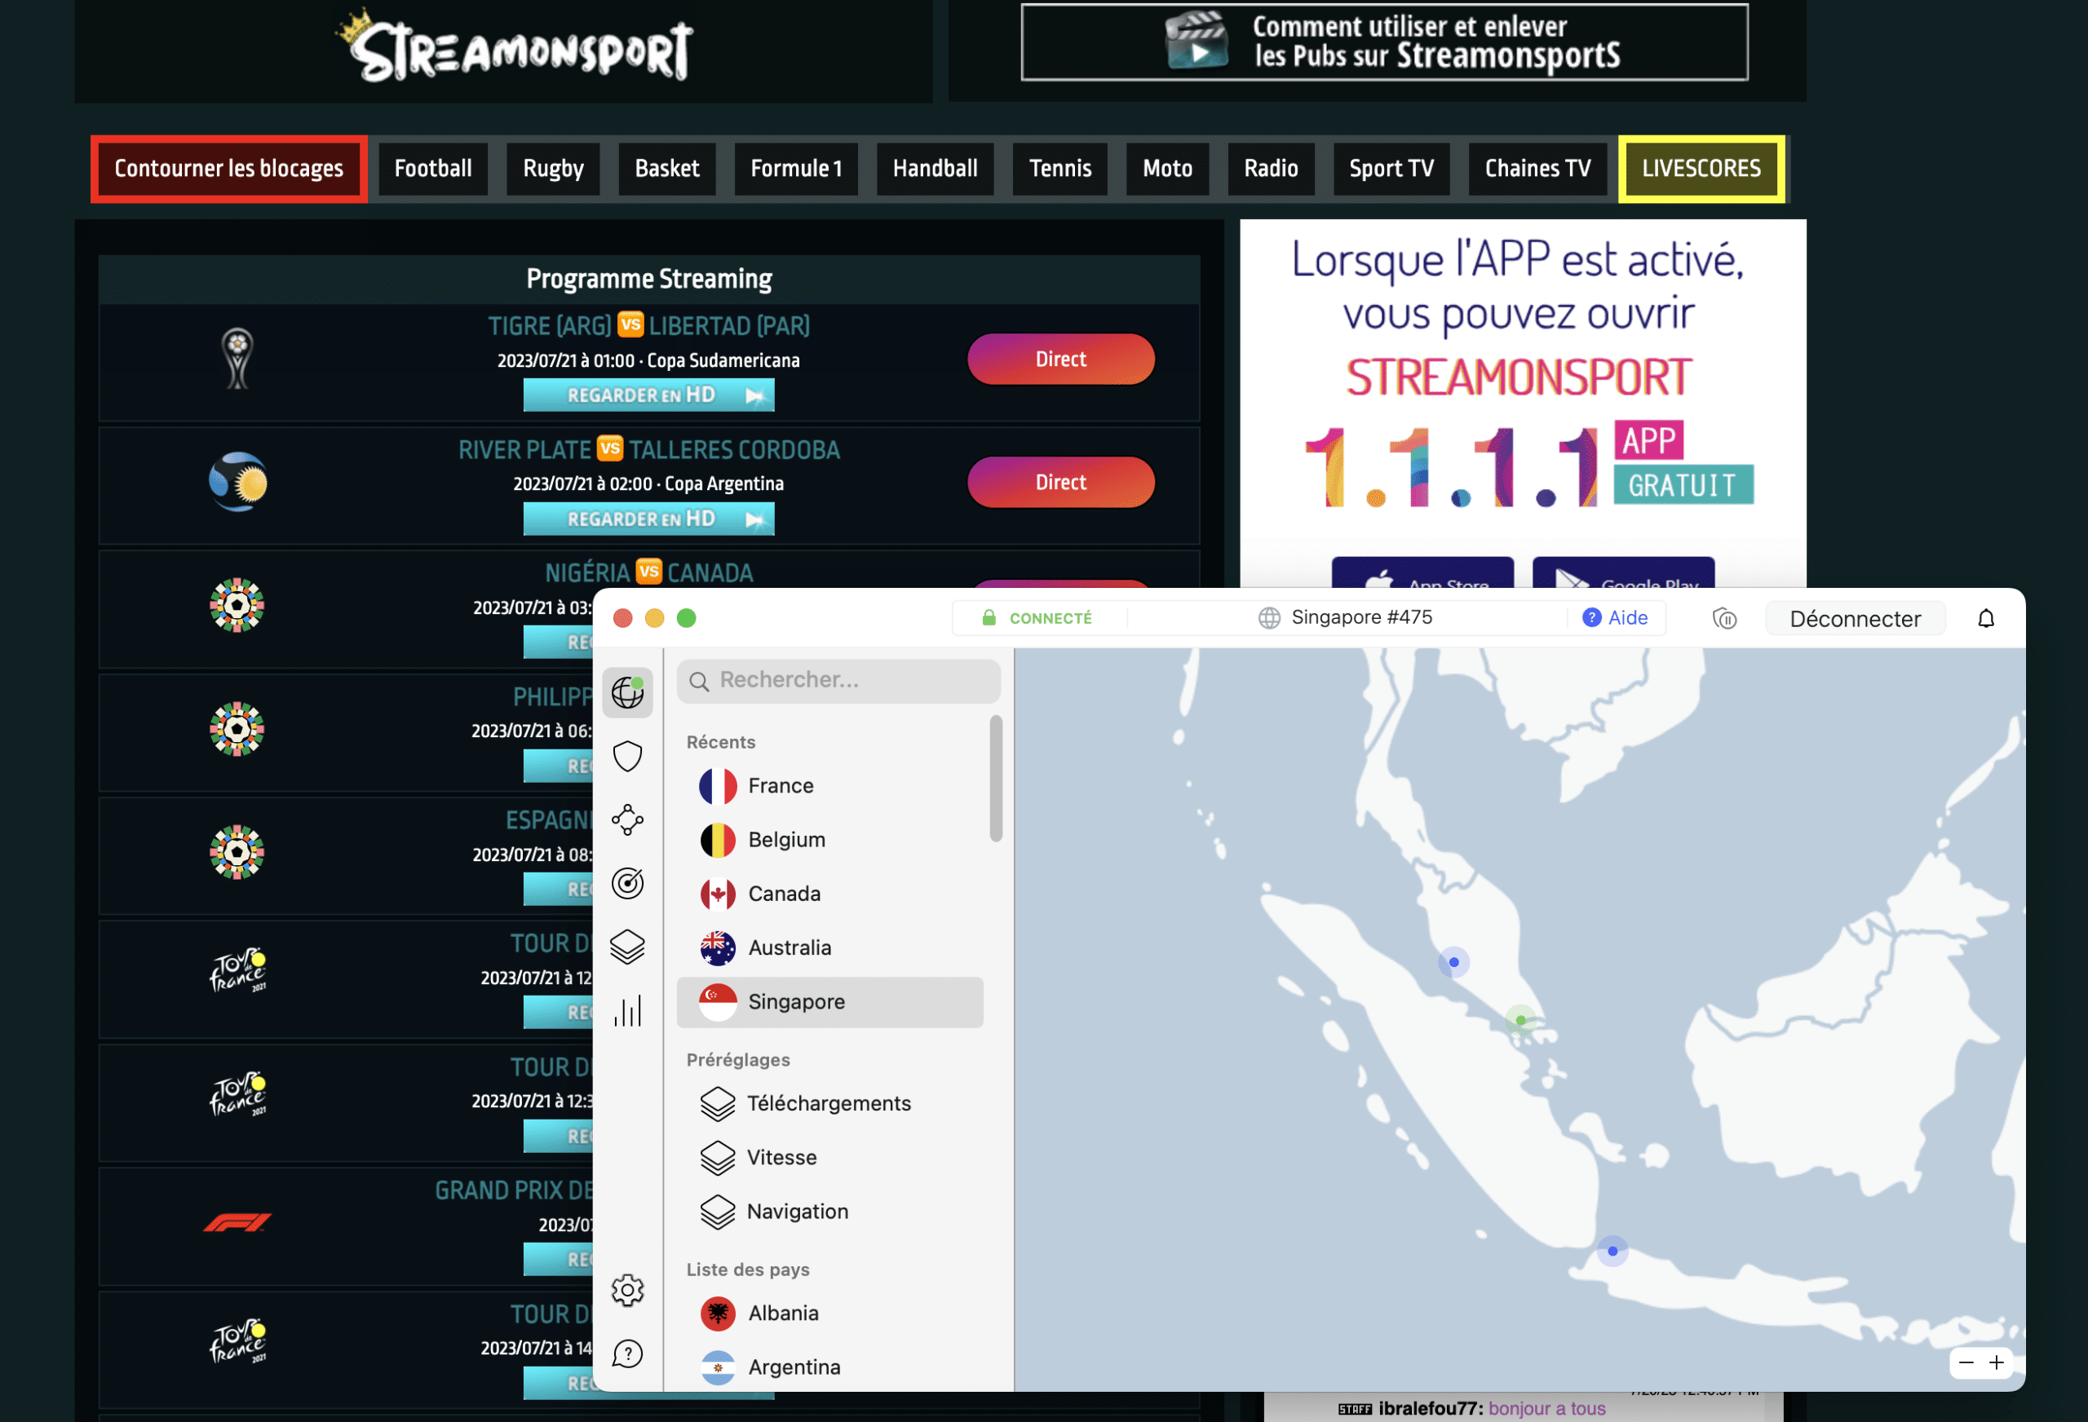2088x1422 pixels.
Task: Open the Moto menu tab
Action: 1167,169
